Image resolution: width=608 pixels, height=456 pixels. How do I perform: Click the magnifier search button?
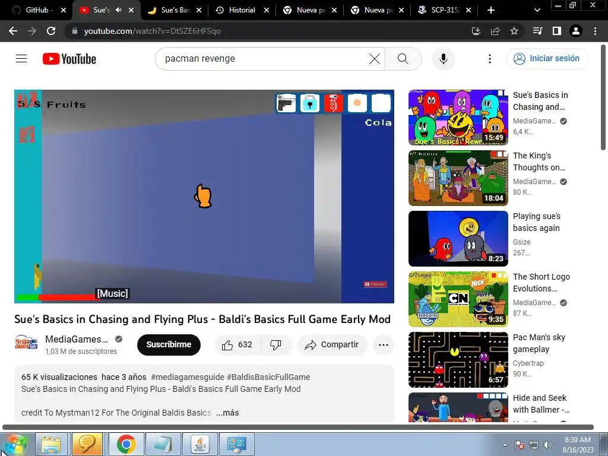coord(403,59)
